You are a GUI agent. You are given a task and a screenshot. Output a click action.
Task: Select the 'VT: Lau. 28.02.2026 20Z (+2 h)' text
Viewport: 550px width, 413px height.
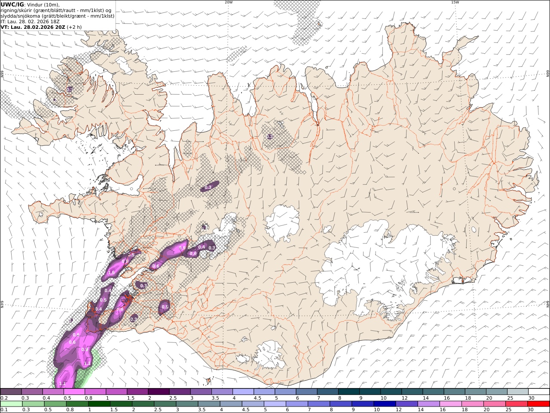coord(41,27)
